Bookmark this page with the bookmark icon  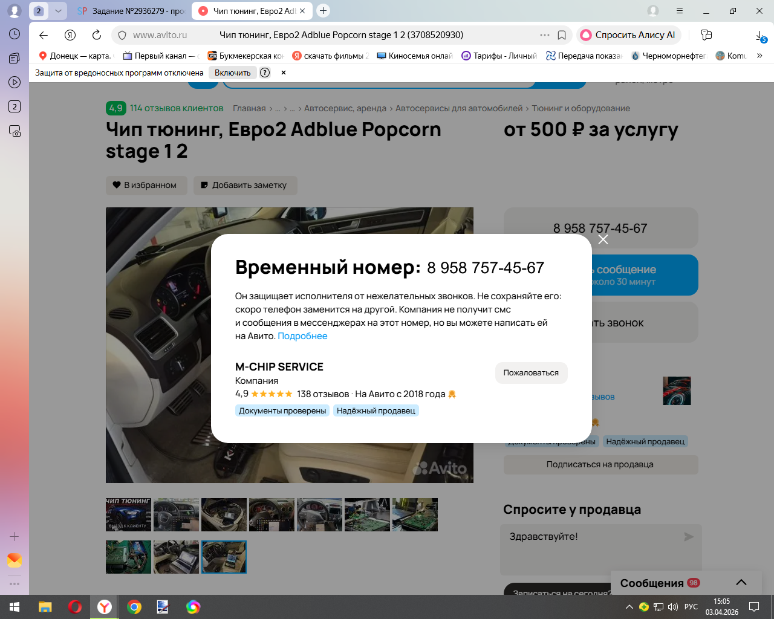click(x=562, y=35)
